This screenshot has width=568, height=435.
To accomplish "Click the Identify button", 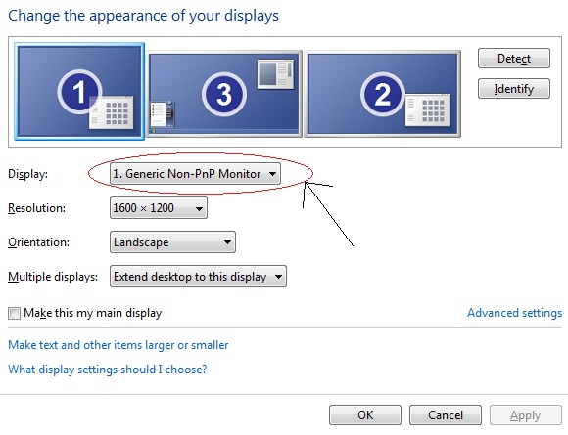I will click(514, 89).
